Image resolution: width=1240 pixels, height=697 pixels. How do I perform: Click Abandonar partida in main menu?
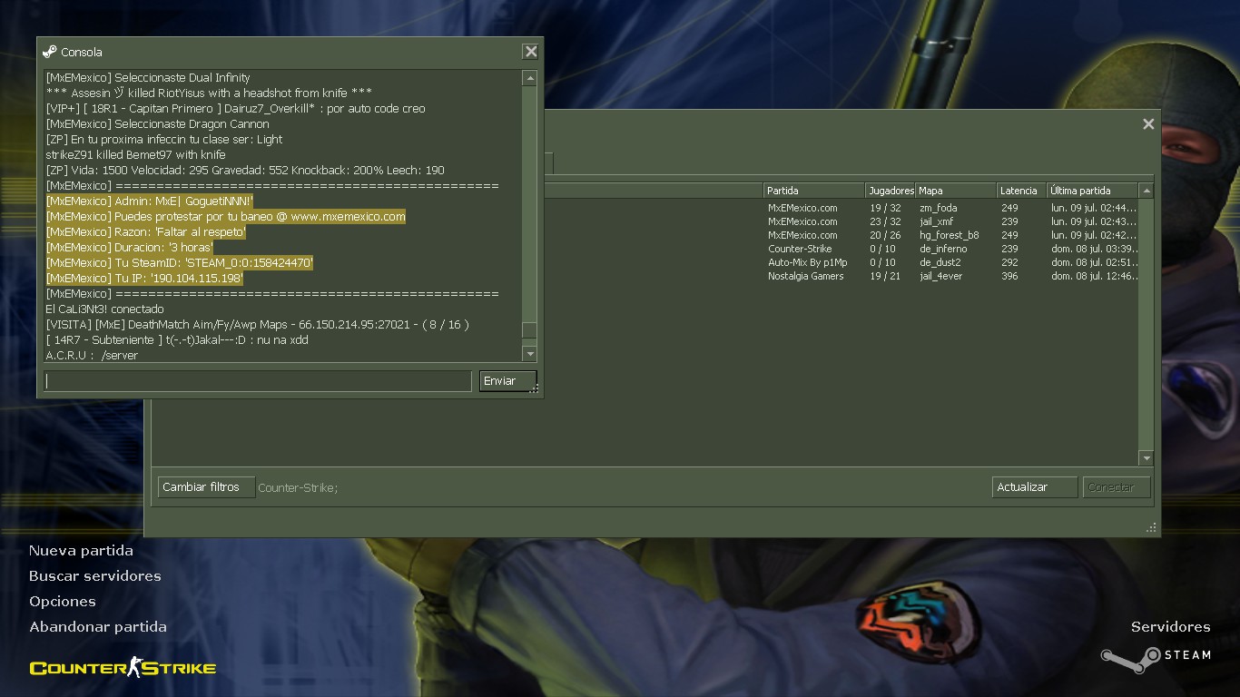(x=97, y=627)
